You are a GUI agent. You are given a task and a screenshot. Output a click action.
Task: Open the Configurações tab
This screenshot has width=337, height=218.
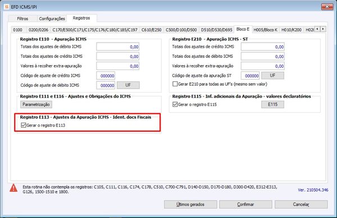[x=52, y=18]
